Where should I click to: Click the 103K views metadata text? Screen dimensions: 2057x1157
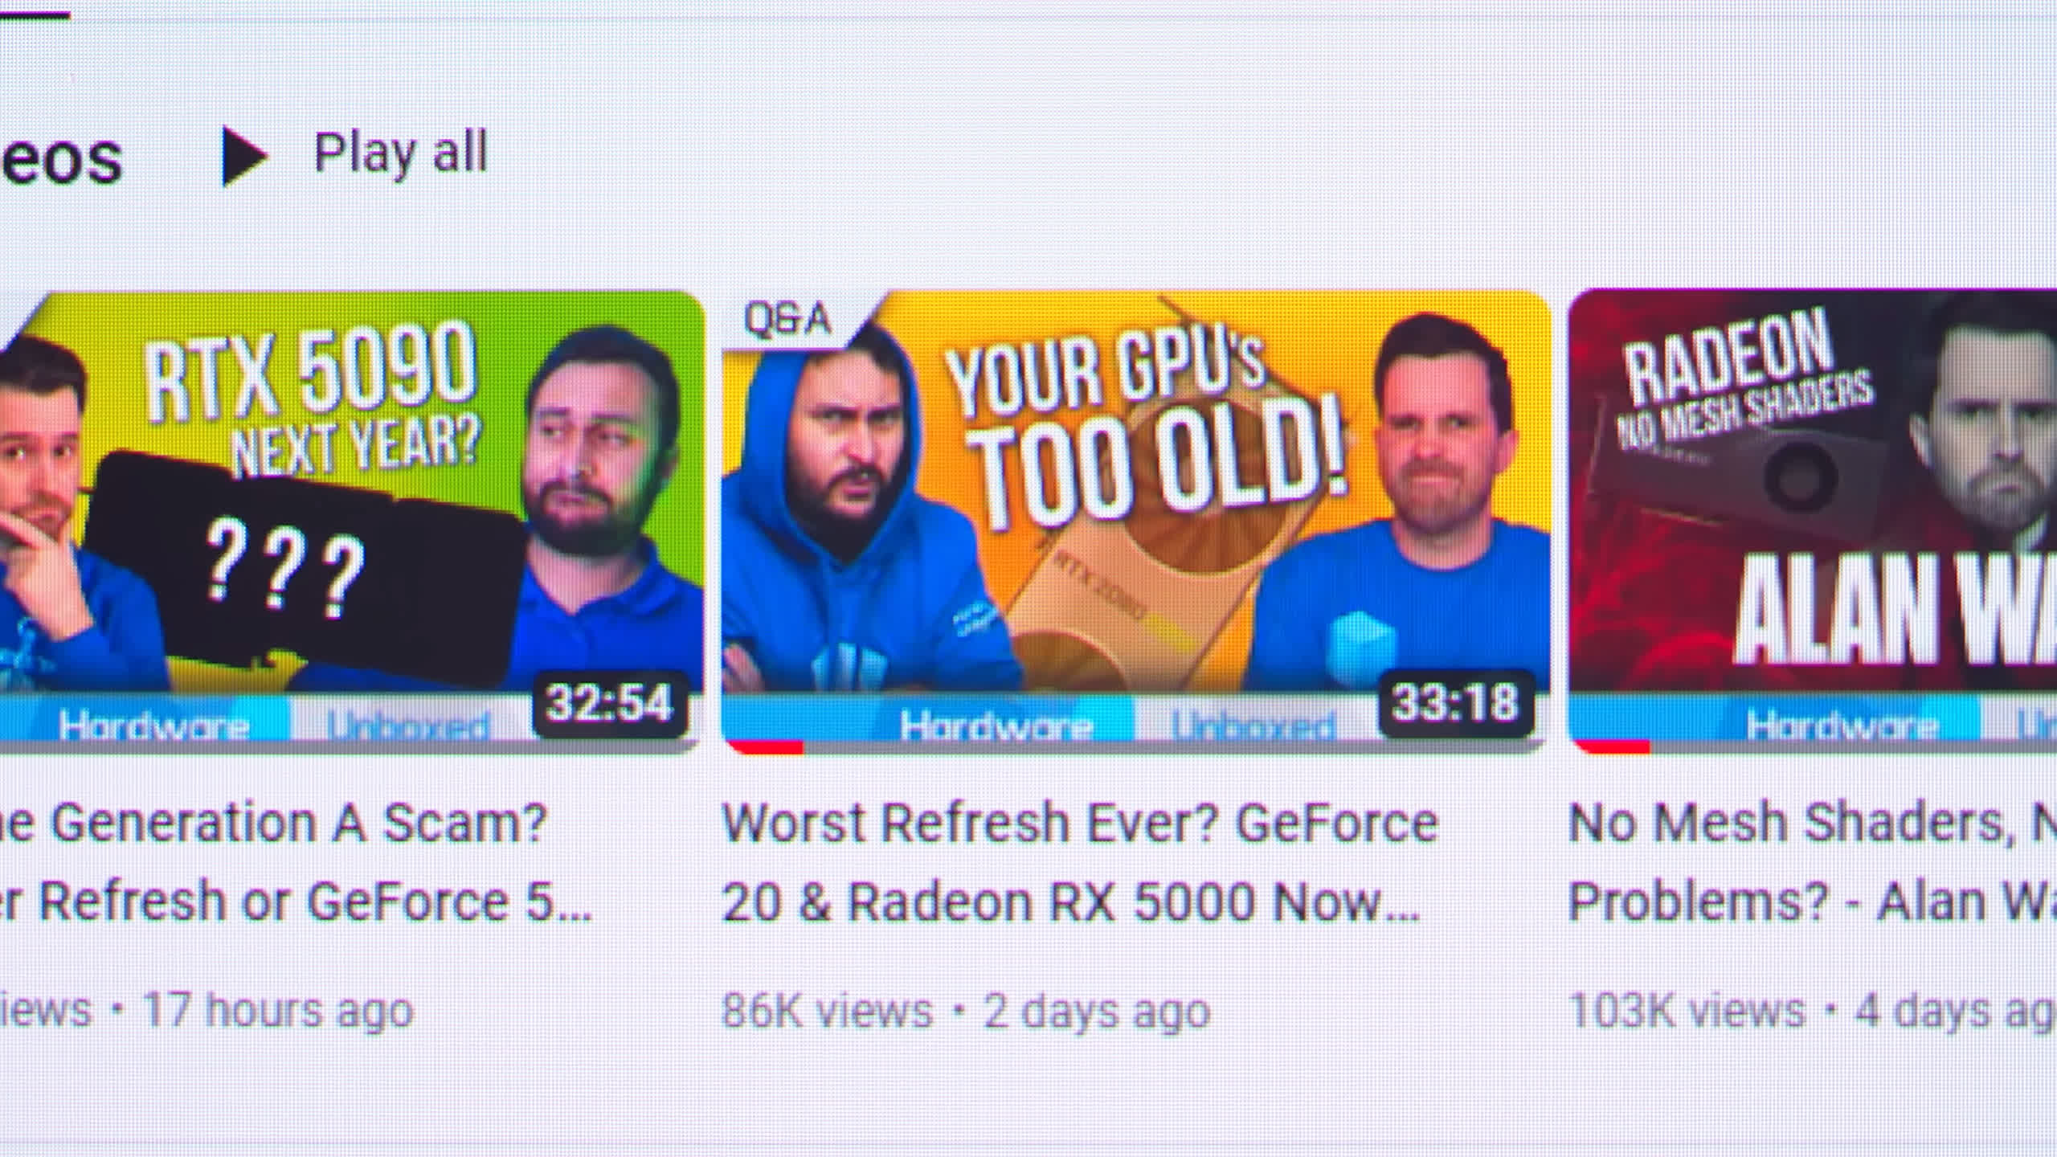[1686, 1011]
